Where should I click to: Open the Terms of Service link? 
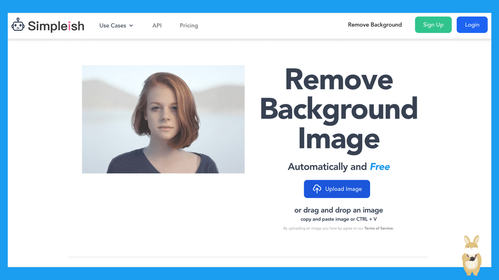379,229
